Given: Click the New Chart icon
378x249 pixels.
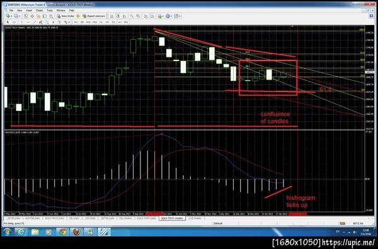Looking at the screenshot, I should [8, 16].
